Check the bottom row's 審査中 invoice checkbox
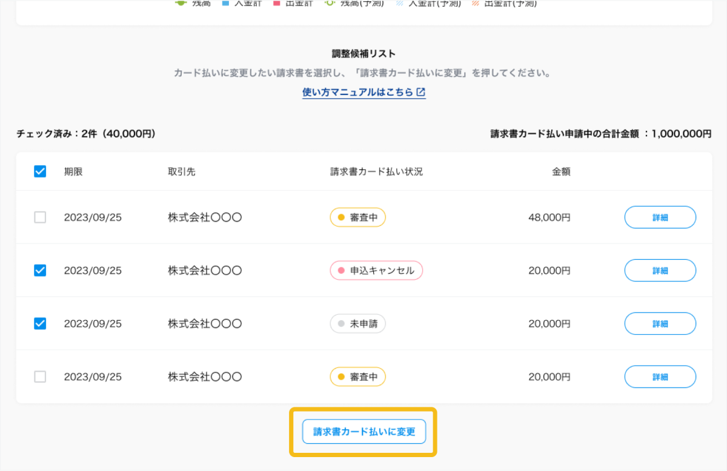Image resolution: width=727 pixels, height=471 pixels. (x=40, y=377)
